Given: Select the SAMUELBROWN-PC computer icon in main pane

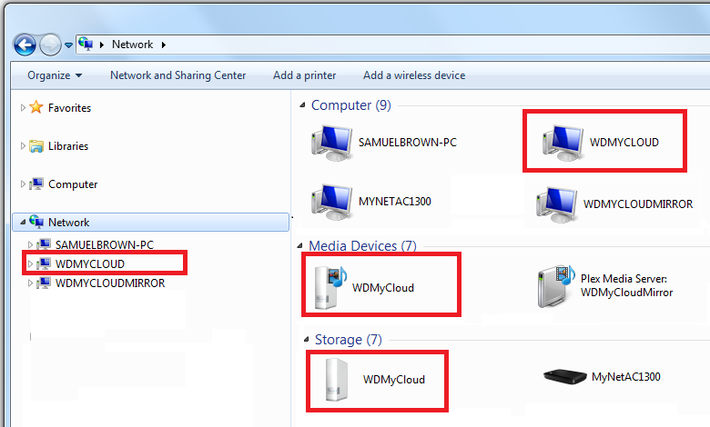Looking at the screenshot, I should click(x=332, y=143).
